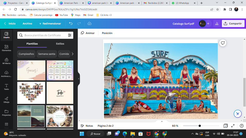
Task: Open the Texto sidebar panel
Action: click(6, 87)
